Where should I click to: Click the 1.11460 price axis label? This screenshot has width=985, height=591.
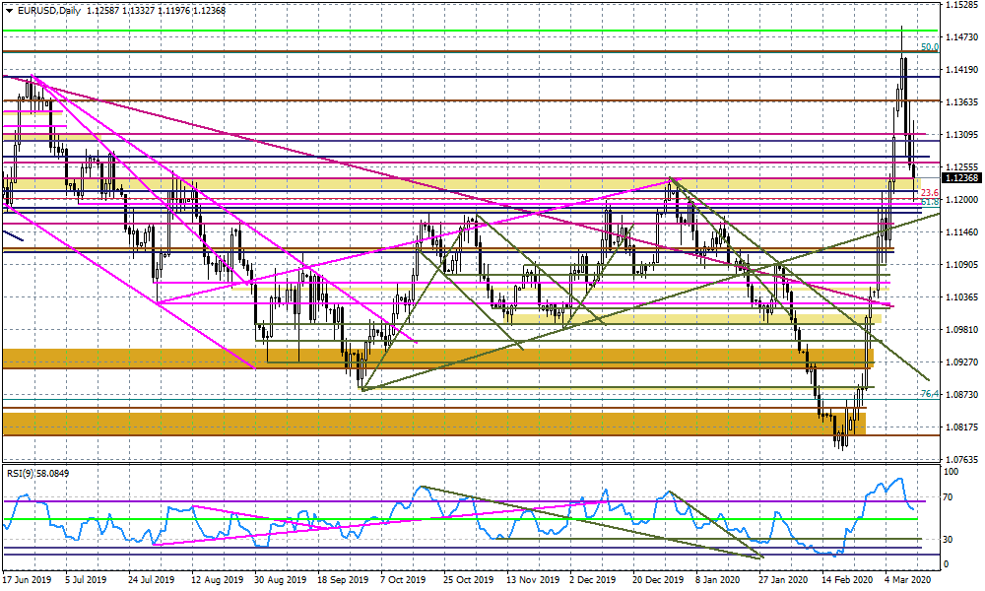pyautogui.click(x=961, y=231)
